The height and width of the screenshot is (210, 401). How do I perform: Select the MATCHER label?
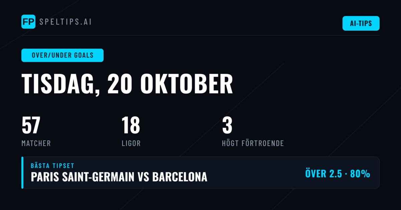point(36,143)
